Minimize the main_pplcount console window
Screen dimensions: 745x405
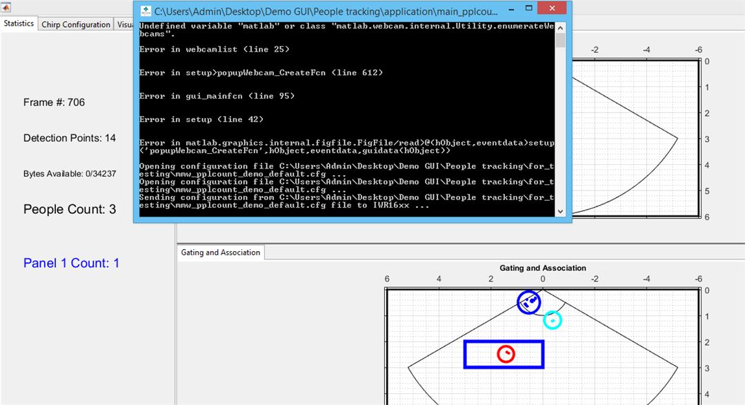(511, 10)
